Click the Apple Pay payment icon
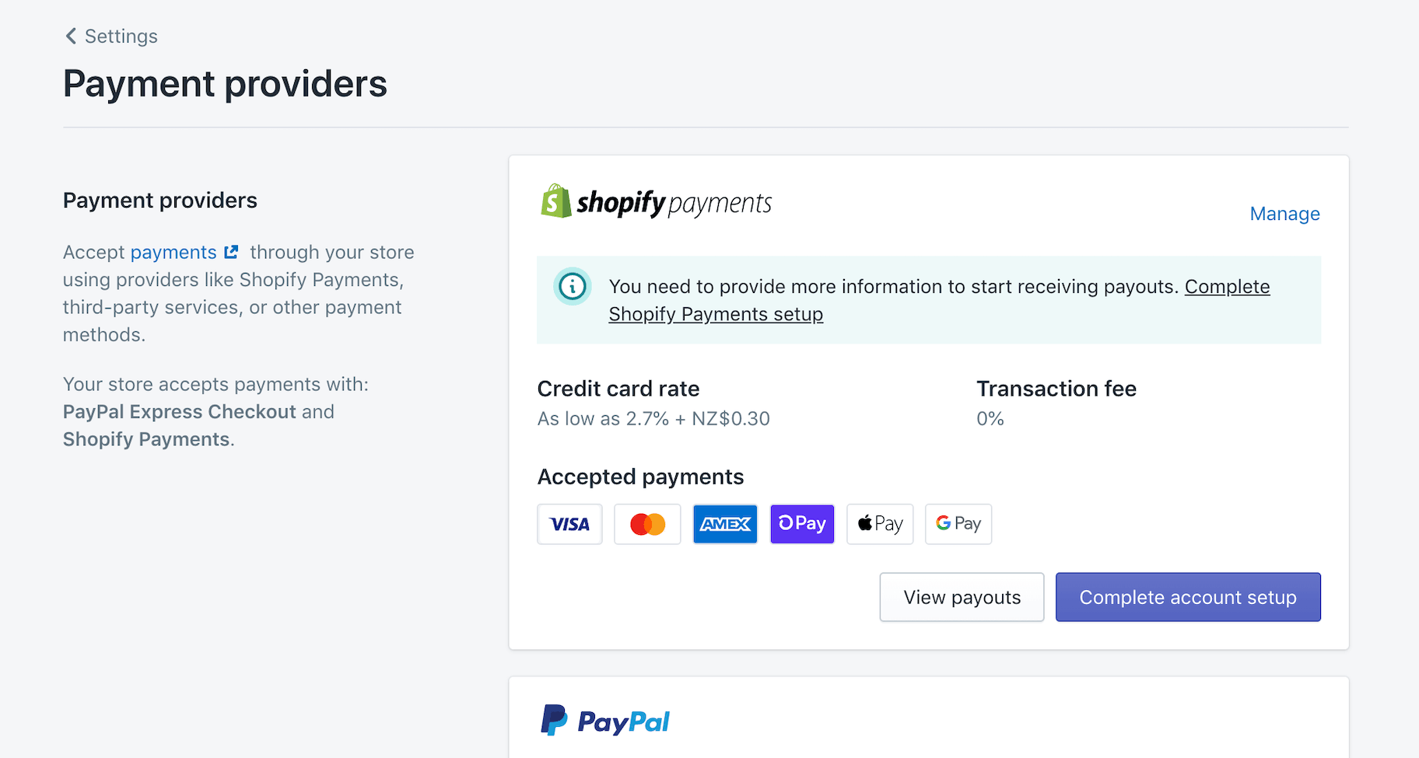Image resolution: width=1419 pixels, height=758 pixels. pyautogui.click(x=879, y=524)
